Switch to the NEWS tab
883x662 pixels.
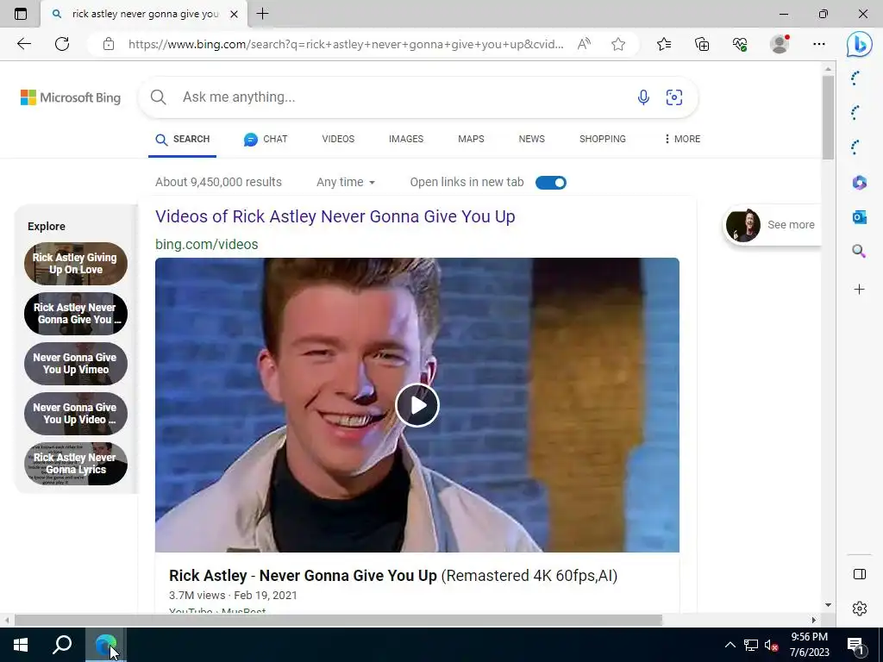(x=531, y=139)
